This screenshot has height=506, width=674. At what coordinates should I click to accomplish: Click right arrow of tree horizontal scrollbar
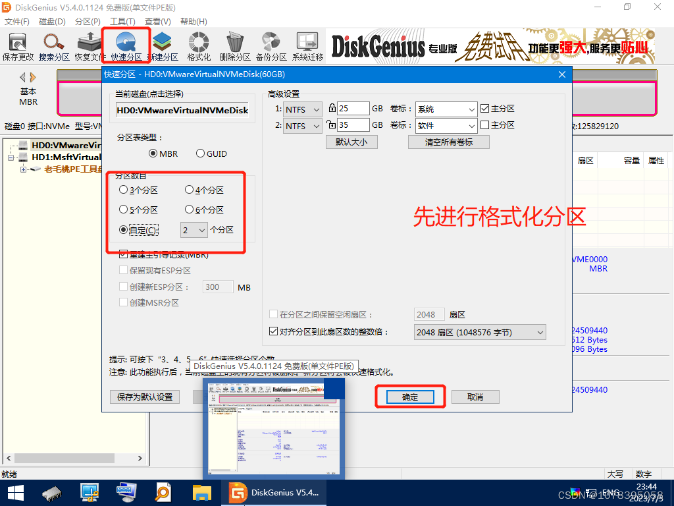pyautogui.click(x=140, y=459)
